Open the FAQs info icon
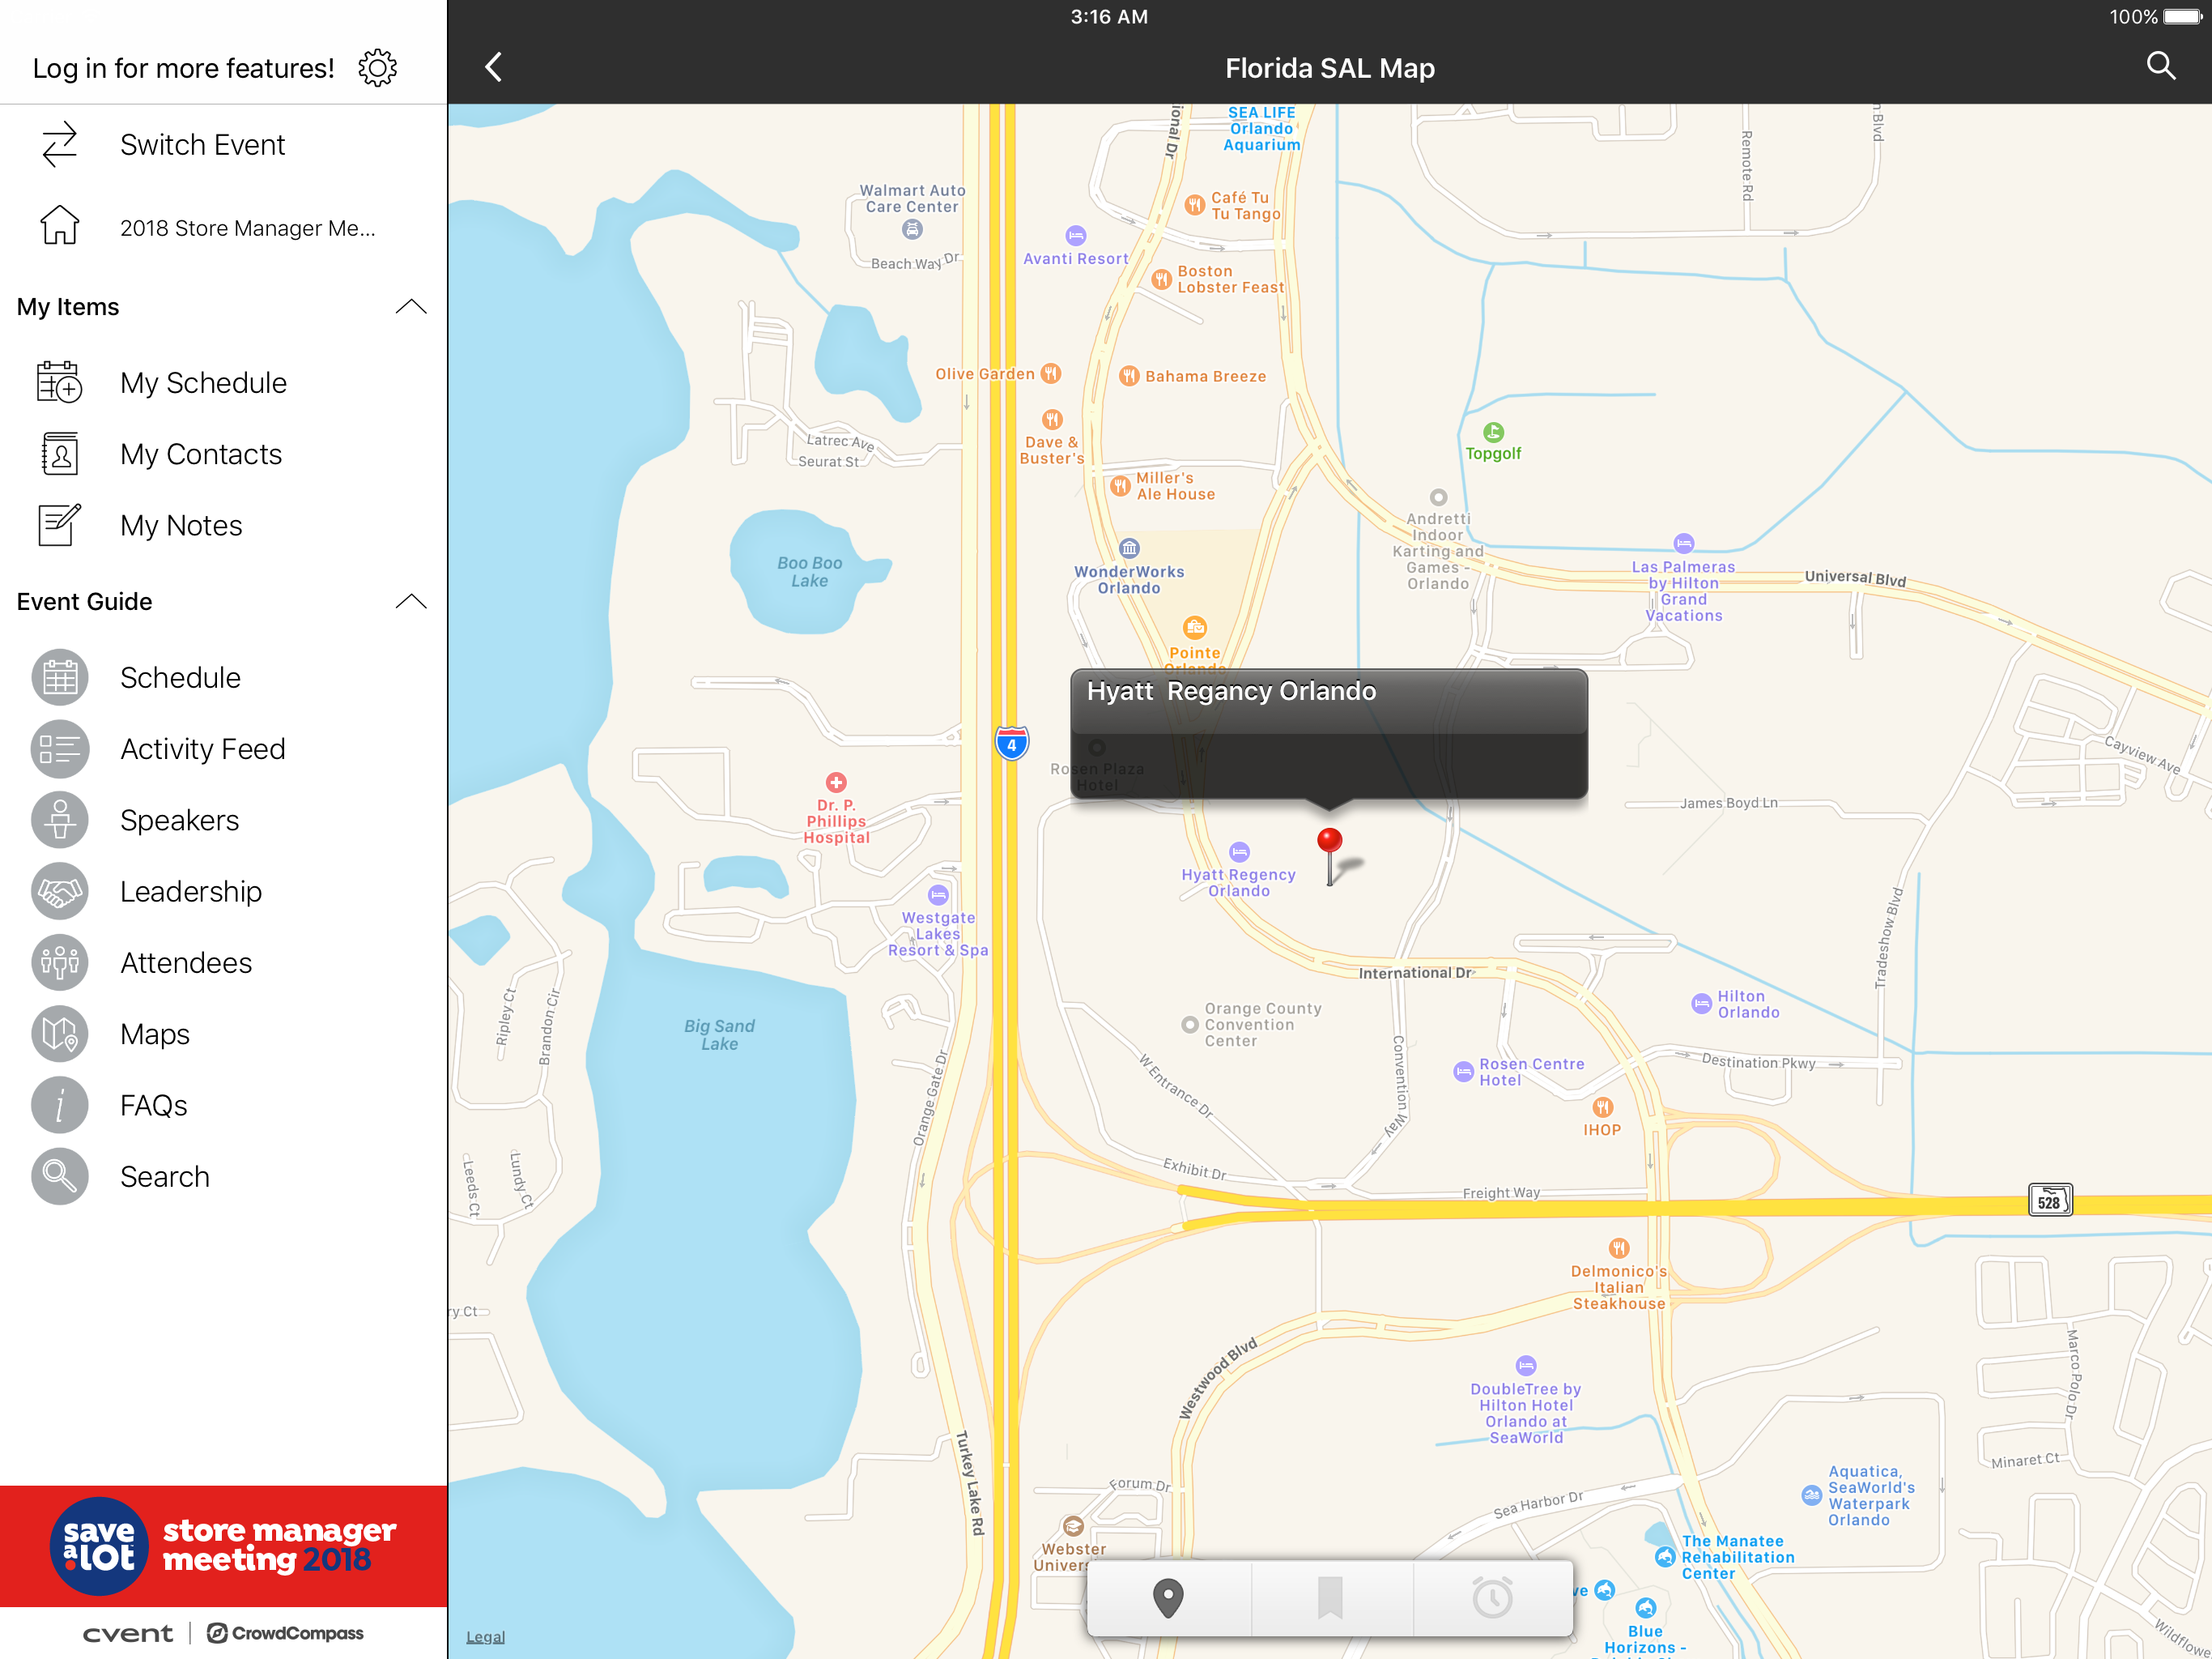Image resolution: width=2212 pixels, height=1659 pixels. tap(60, 1105)
